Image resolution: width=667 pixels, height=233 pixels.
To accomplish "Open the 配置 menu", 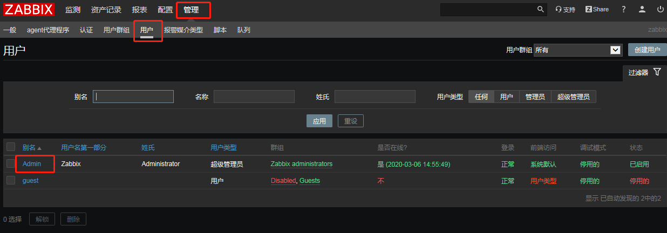I will (x=165, y=10).
